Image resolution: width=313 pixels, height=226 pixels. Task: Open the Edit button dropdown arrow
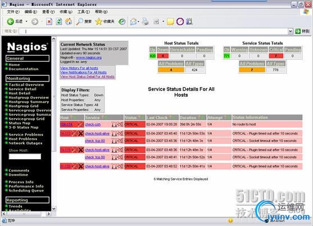tap(163, 21)
